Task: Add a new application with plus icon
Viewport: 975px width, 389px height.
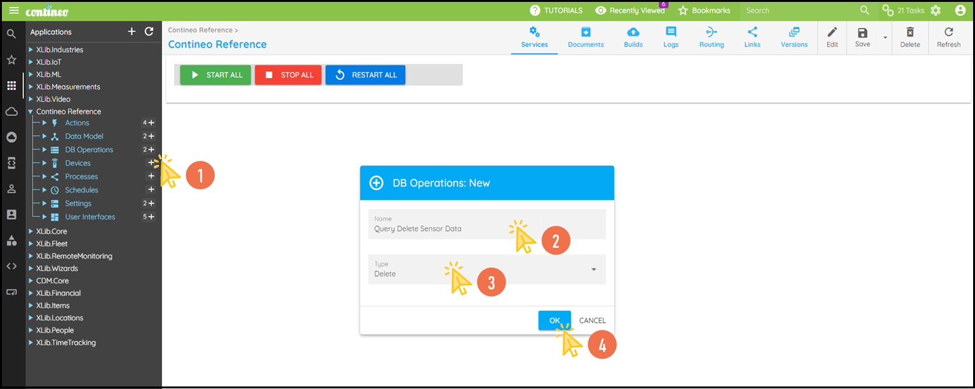Action: [131, 32]
